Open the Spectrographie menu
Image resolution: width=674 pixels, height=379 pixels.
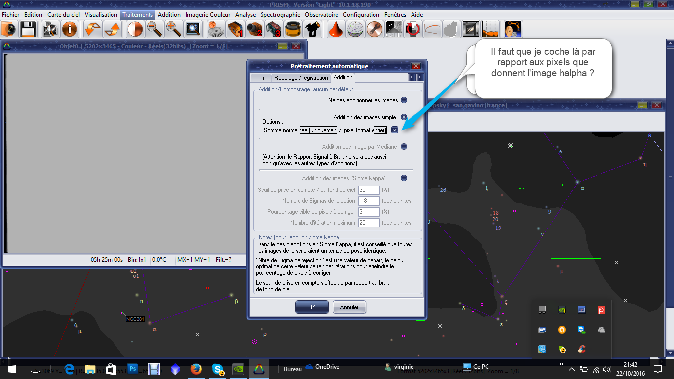coord(280,15)
